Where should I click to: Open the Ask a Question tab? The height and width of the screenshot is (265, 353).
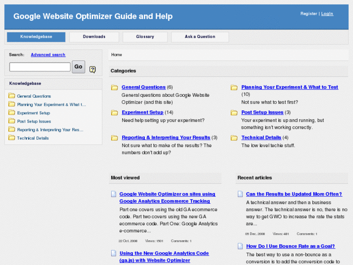(x=200, y=37)
